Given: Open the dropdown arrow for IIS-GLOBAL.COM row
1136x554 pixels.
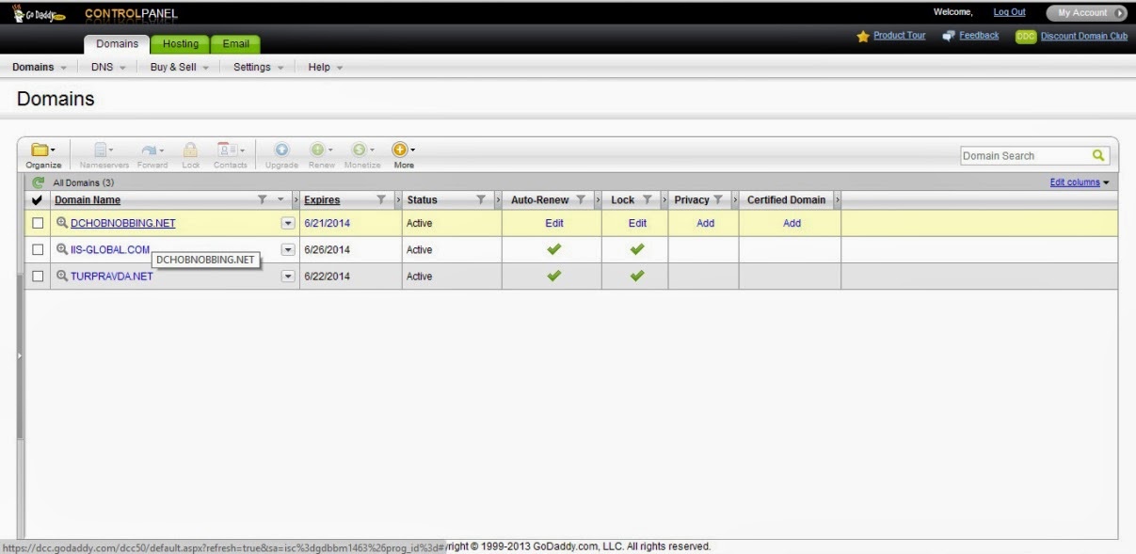Looking at the screenshot, I should pyautogui.click(x=288, y=250).
